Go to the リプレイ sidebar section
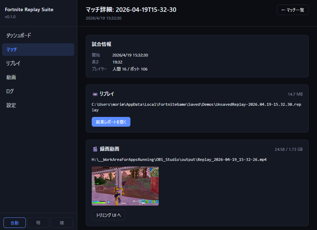This screenshot has height=230, width=317. [x=13, y=64]
